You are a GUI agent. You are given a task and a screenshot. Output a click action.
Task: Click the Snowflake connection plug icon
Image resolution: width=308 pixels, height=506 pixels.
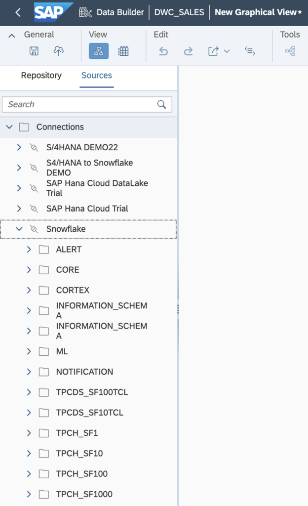tap(34, 229)
